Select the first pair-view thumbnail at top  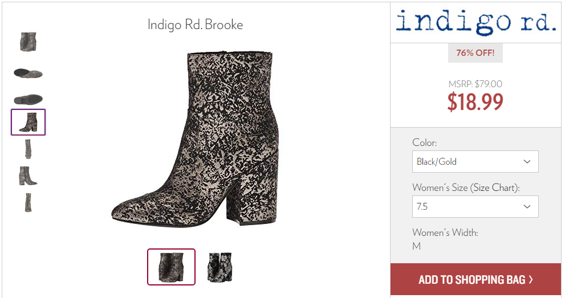point(28,42)
